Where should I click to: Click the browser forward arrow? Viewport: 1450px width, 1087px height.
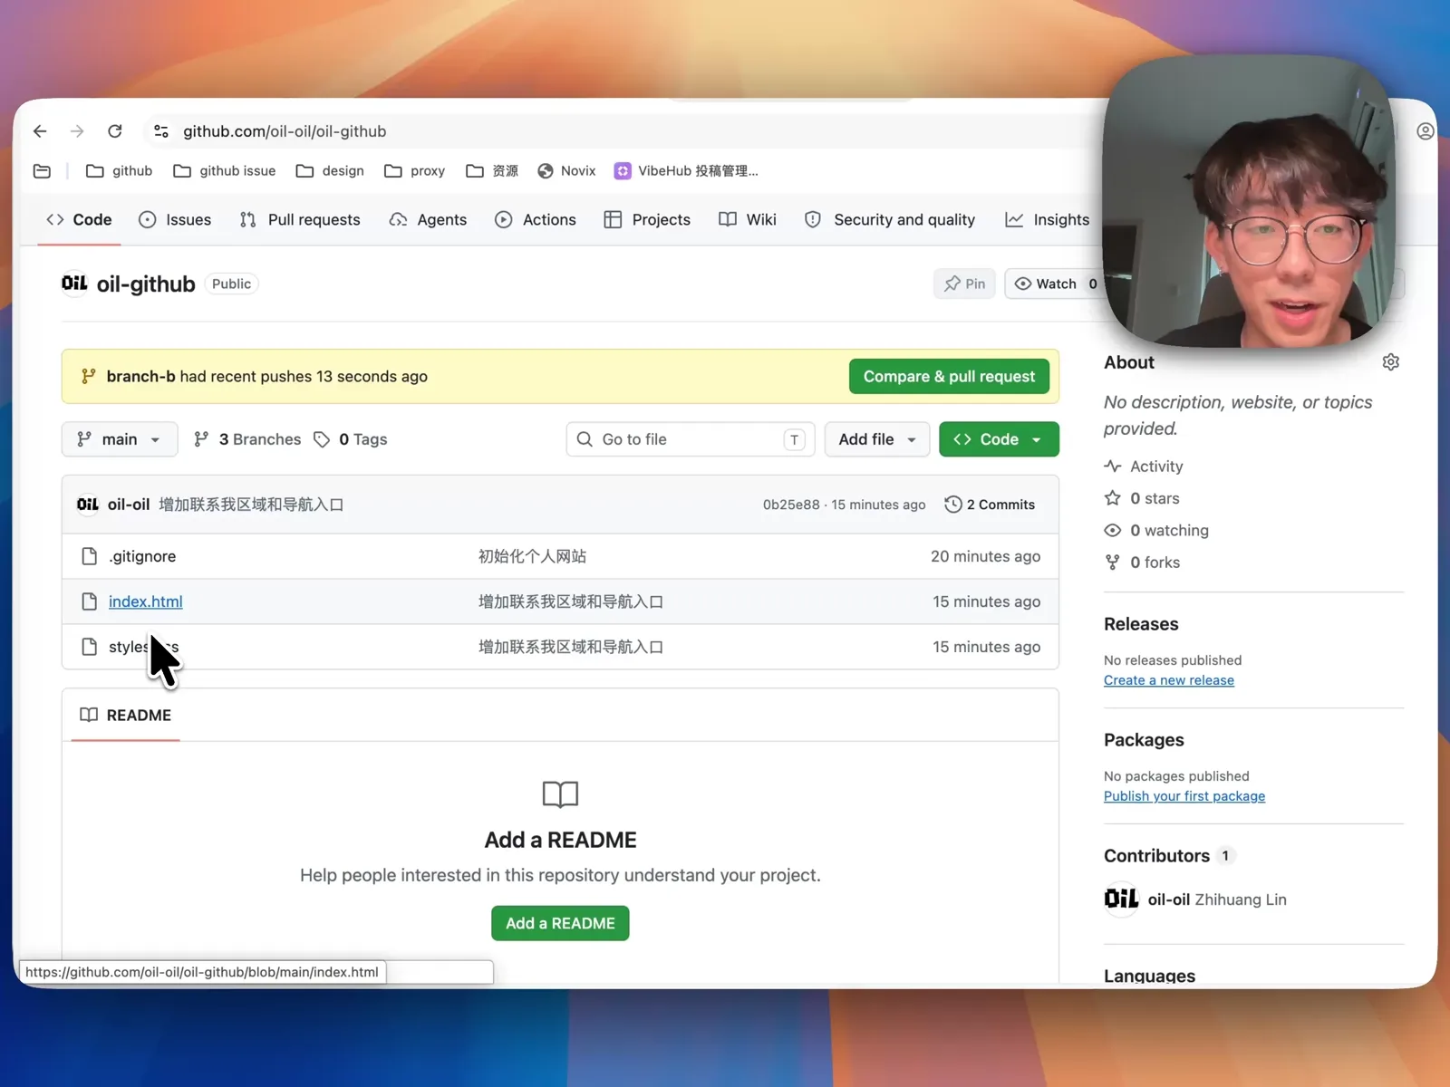coord(77,131)
